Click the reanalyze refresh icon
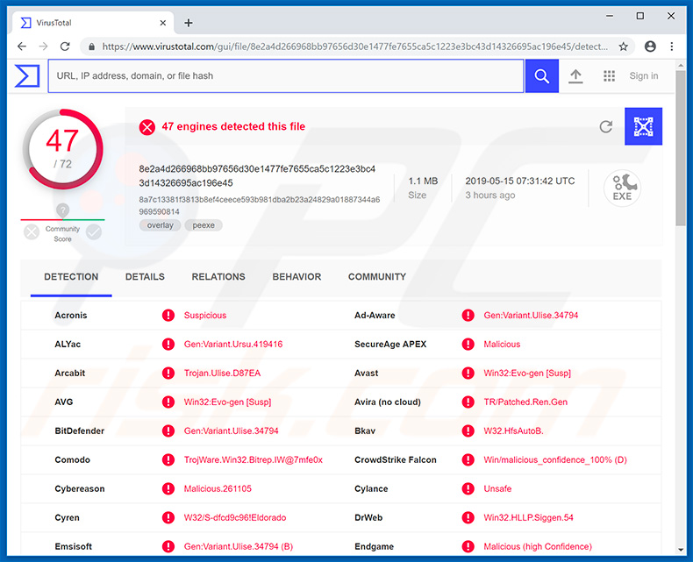The image size is (693, 562). pyautogui.click(x=605, y=127)
